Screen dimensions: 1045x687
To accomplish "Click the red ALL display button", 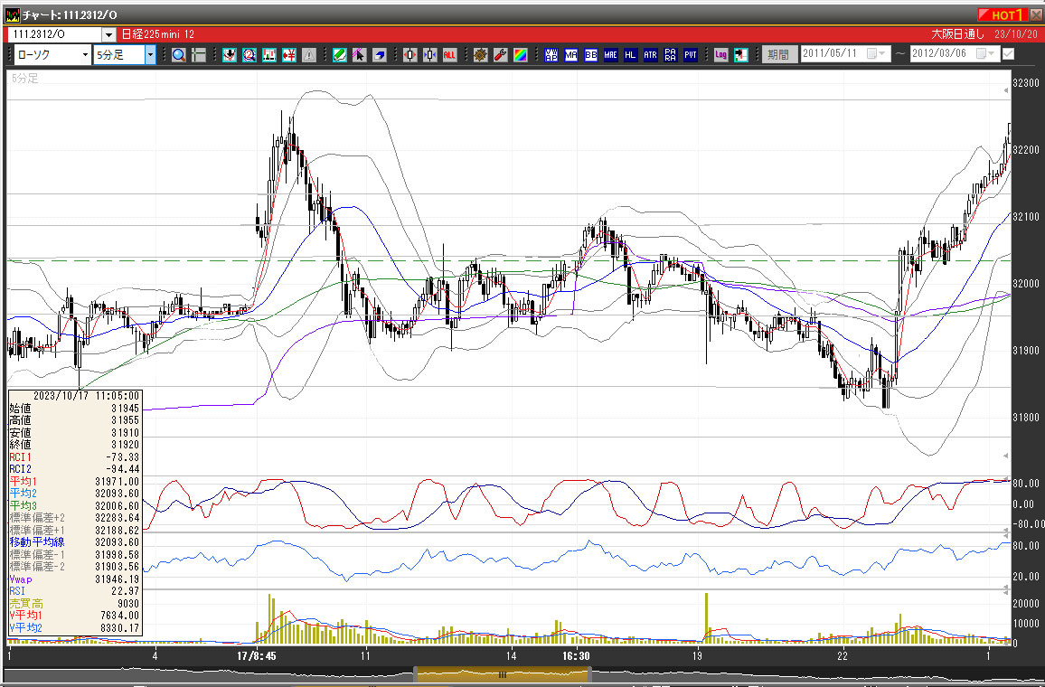I will pyautogui.click(x=450, y=55).
